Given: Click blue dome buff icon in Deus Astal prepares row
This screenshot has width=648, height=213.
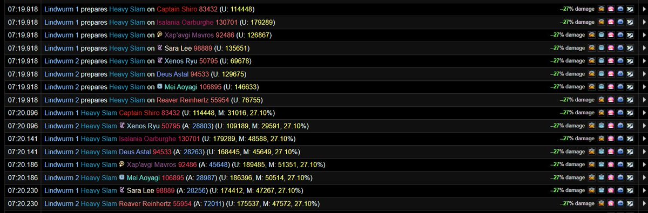Looking at the screenshot, I should click(620, 74).
